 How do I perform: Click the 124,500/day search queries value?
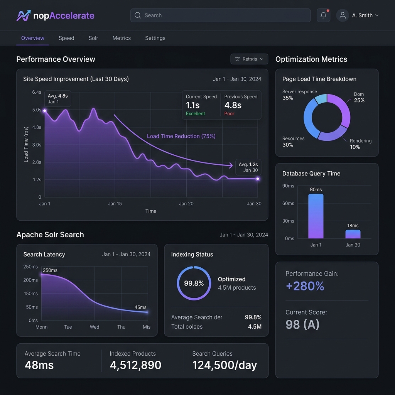tap(225, 365)
